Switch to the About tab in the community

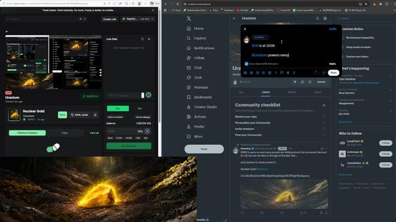coord(317,92)
